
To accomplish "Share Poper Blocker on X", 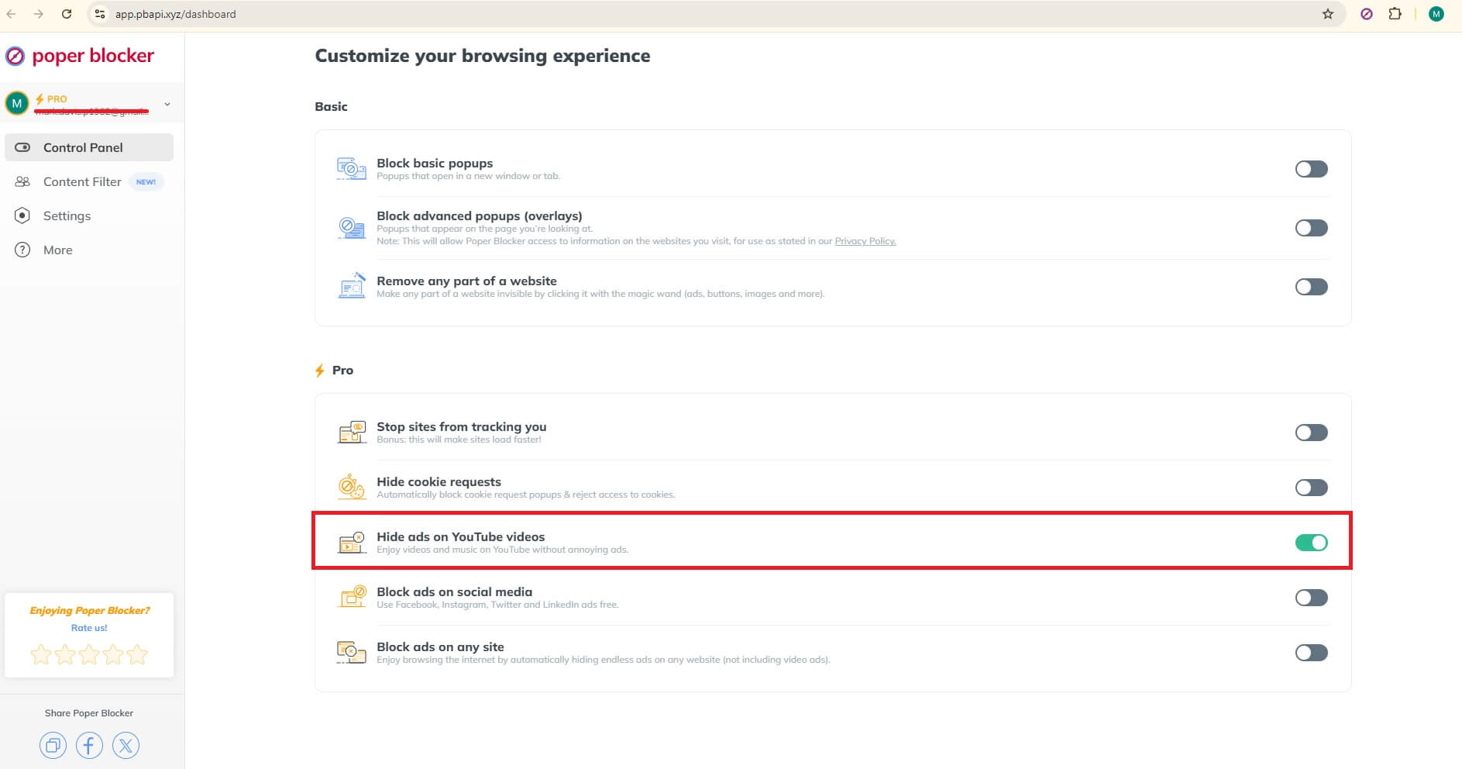I will point(126,745).
